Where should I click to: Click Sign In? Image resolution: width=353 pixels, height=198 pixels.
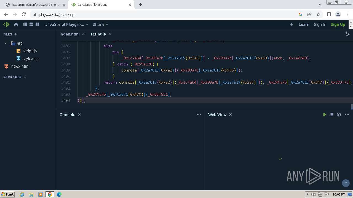320,24
